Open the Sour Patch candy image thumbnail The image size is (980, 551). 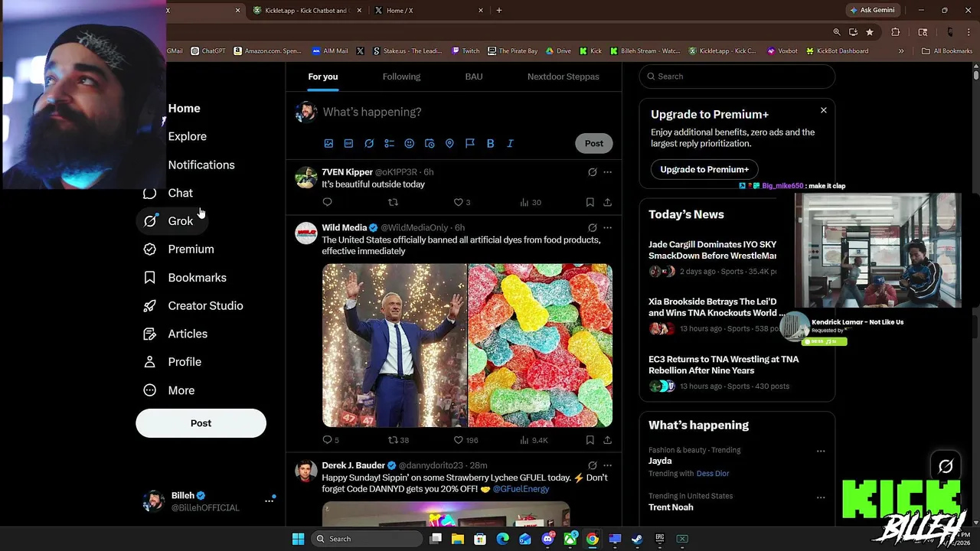tap(541, 345)
